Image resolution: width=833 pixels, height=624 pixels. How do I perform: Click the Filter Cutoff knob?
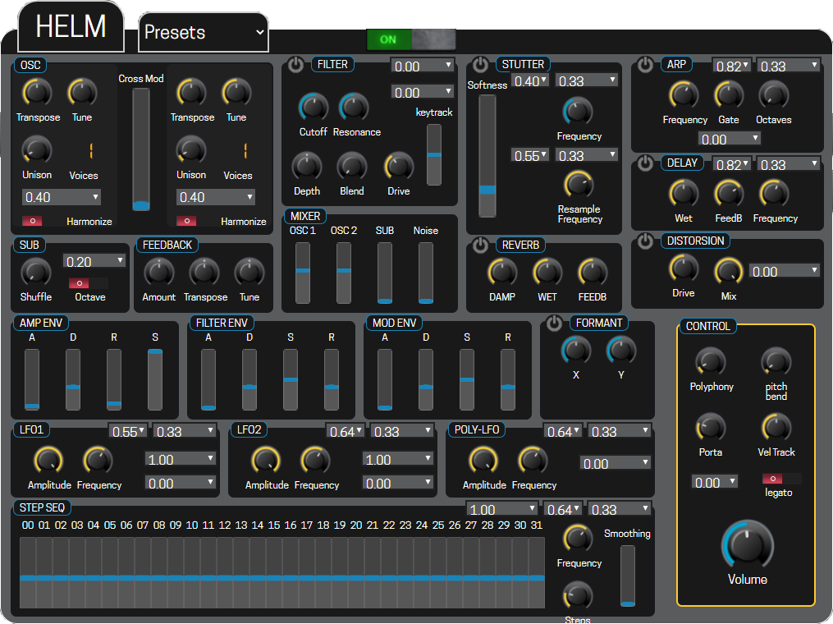click(314, 107)
